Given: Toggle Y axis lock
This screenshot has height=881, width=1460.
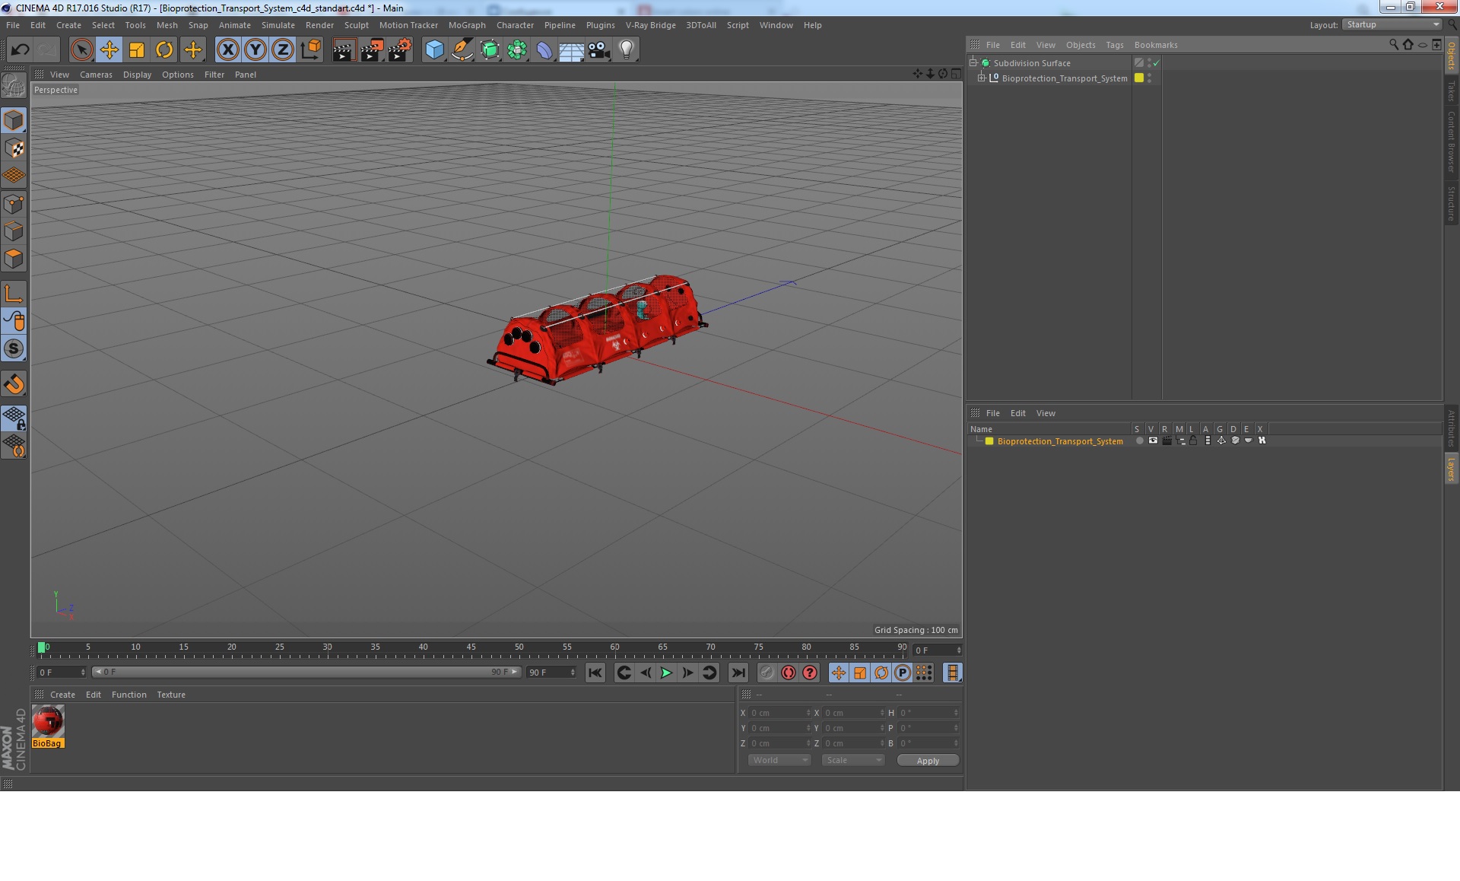Looking at the screenshot, I should [x=255, y=50].
